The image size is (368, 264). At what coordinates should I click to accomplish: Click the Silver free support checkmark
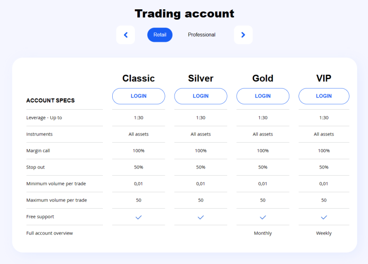(201, 217)
